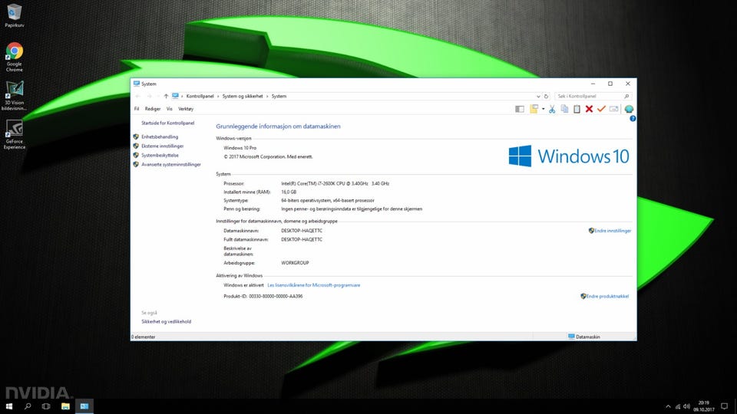
Task: Open Startside for Kontrollpanel link
Action: click(168, 123)
